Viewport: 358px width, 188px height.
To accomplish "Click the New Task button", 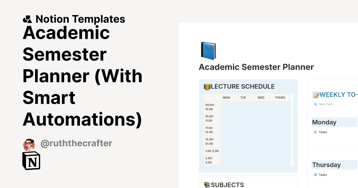I will [x=323, y=104].
